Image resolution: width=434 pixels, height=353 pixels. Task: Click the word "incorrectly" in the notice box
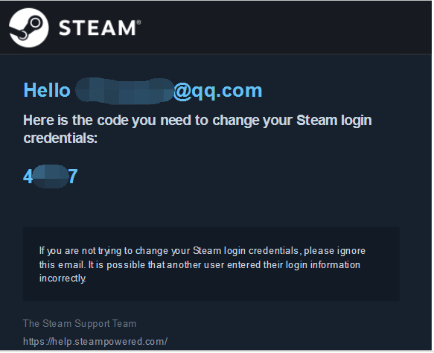[63, 279]
